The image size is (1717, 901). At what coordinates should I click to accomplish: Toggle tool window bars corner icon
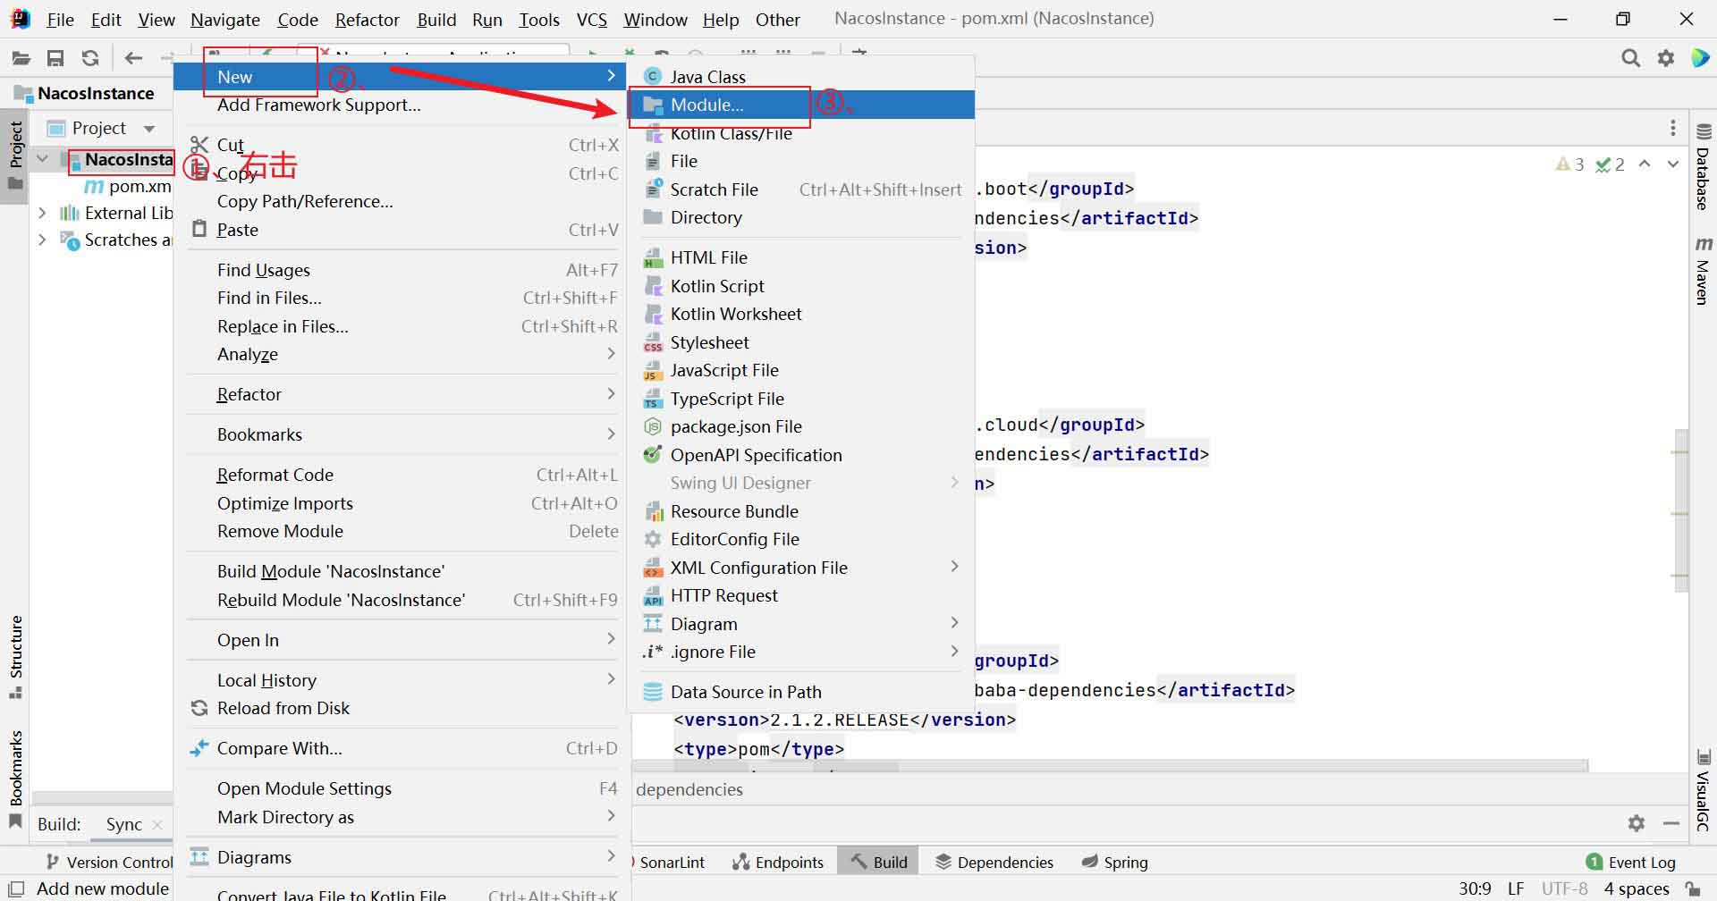tap(16, 888)
